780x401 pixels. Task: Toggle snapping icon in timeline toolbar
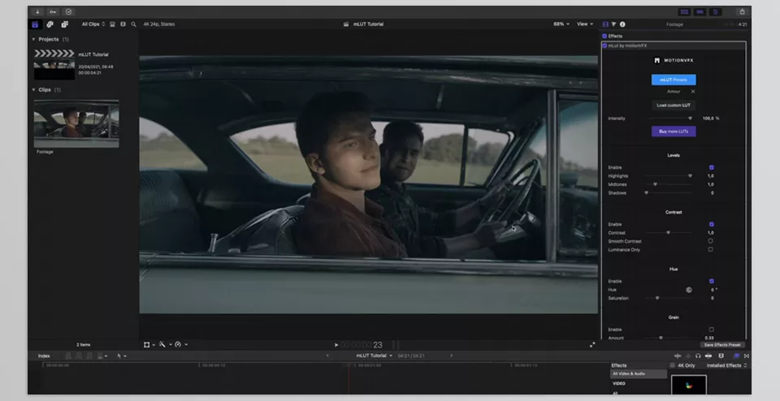click(708, 356)
